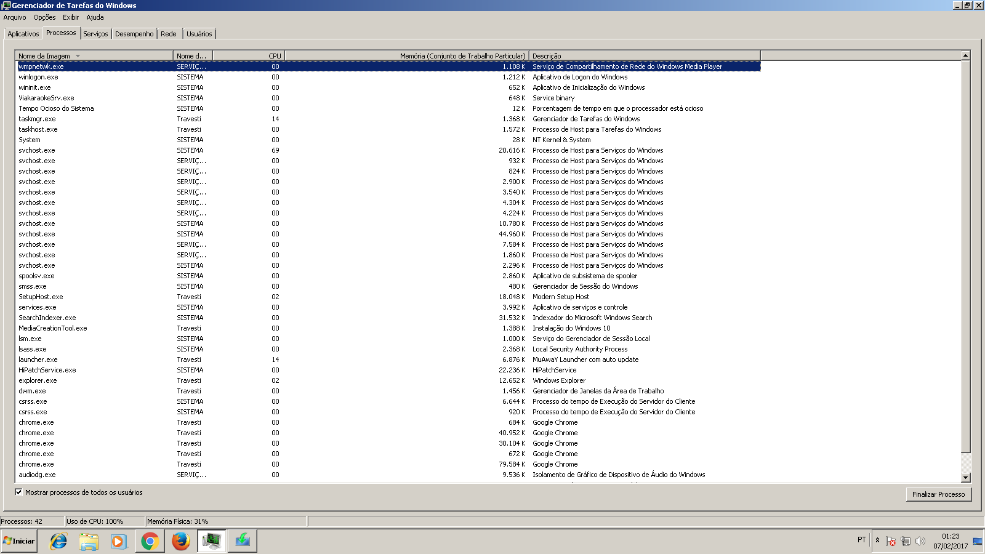Open the Opções menu
Viewport: 985px width, 554px height.
coord(44,17)
